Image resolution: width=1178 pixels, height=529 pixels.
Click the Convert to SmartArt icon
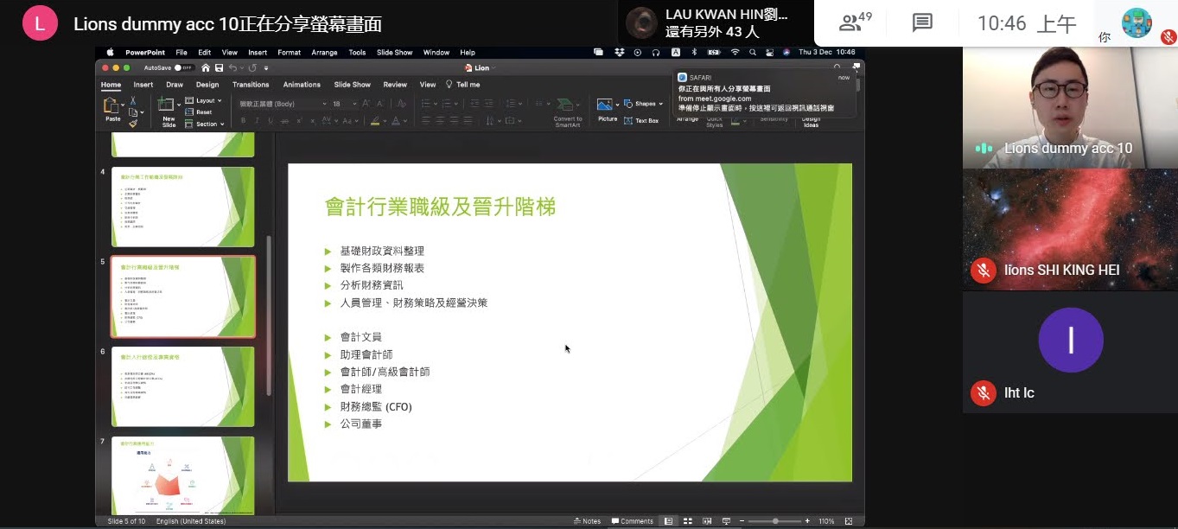[x=567, y=106]
